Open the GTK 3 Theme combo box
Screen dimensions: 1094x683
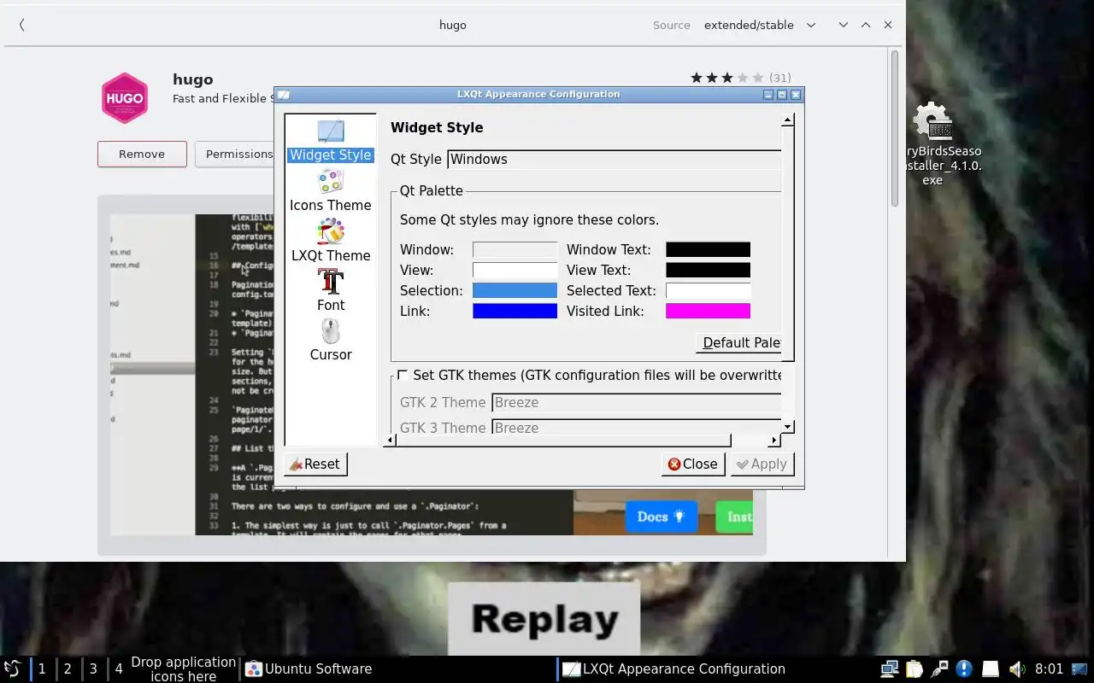point(637,427)
